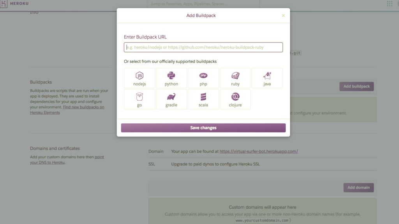Choose the java buildpack tile
The height and width of the screenshot is (224, 399).
click(267, 78)
